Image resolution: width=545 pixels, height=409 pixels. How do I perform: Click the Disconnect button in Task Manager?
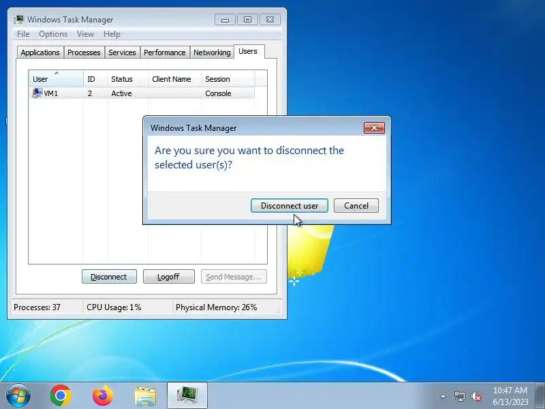tap(109, 277)
